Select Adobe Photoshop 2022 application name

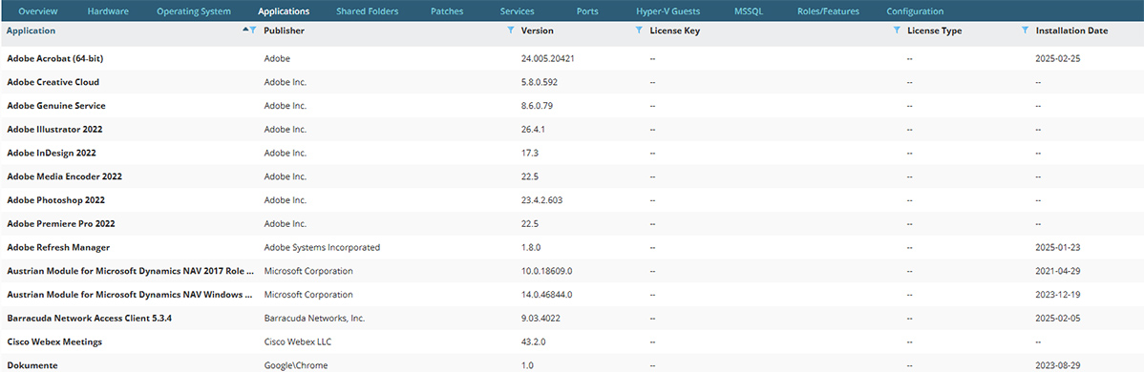tap(57, 200)
